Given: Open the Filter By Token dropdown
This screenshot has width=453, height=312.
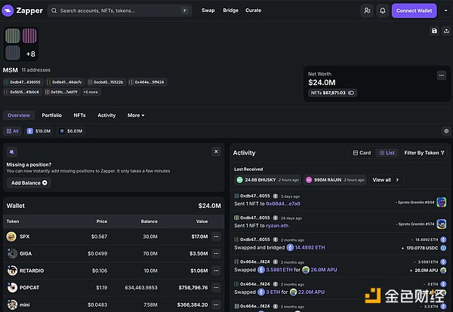Looking at the screenshot, I should coord(424,153).
